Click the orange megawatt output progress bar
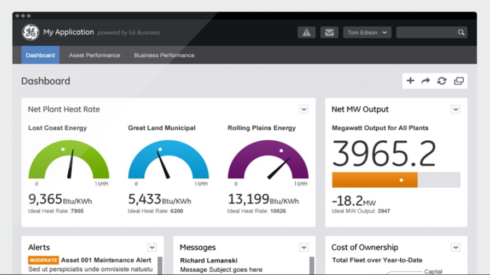 [x=375, y=180]
